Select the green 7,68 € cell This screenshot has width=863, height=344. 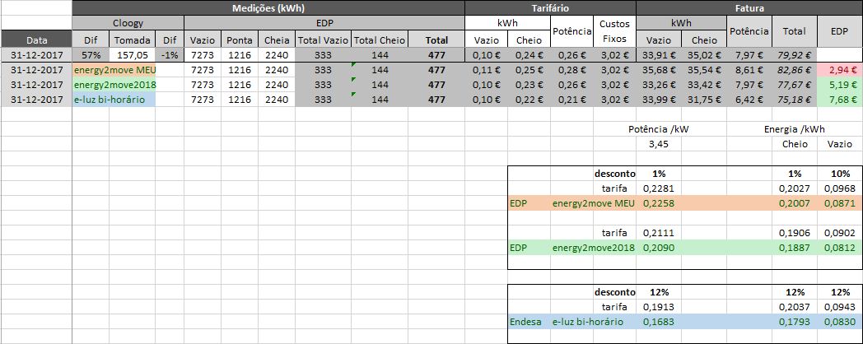click(838, 100)
